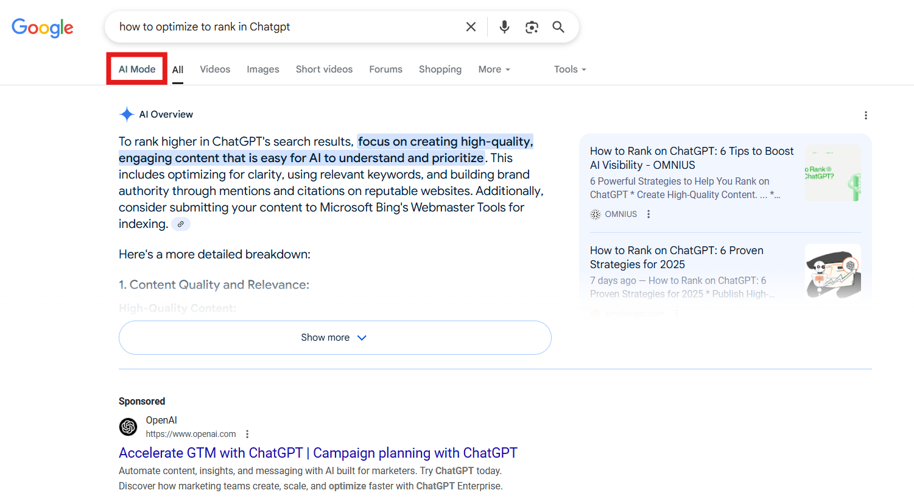The image size is (914, 504).
Task: Open 'How to Rank on ChatGPT: 6 Proven Strategies' link
Action: [x=677, y=257]
